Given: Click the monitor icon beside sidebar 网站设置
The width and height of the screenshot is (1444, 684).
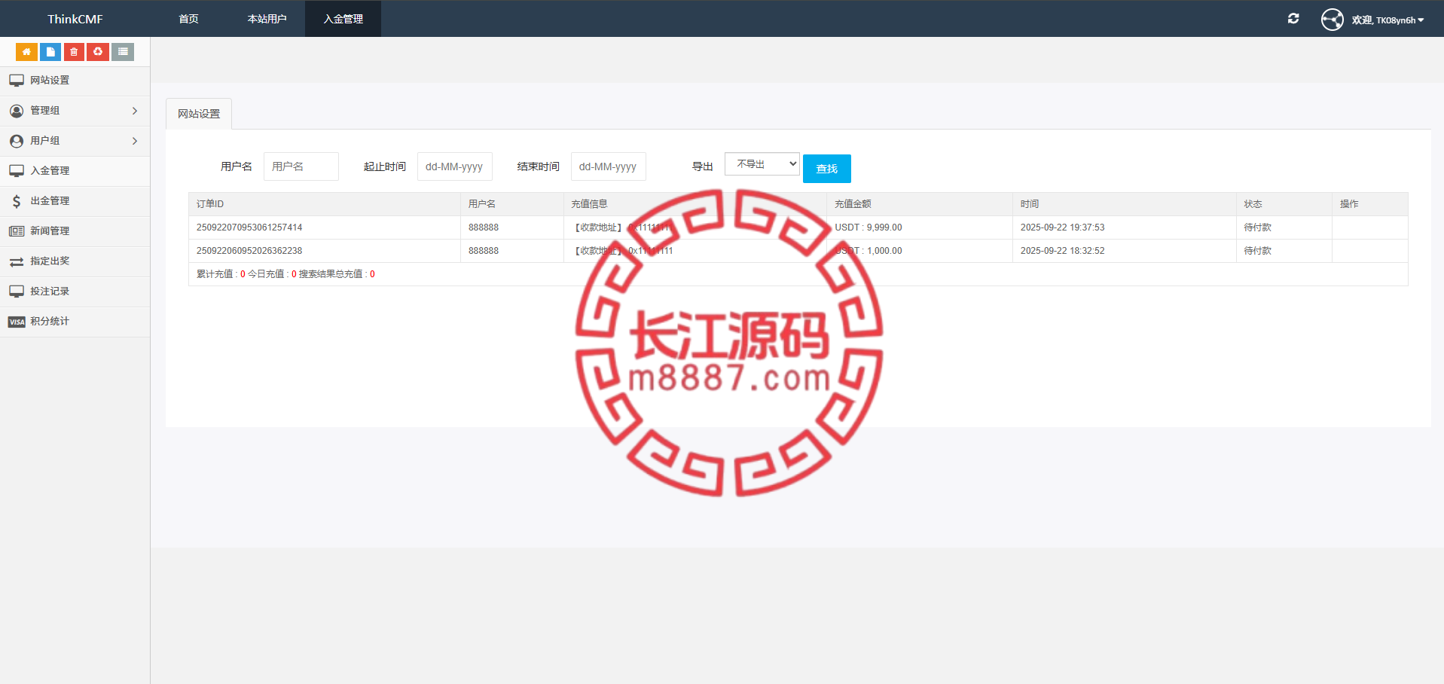Looking at the screenshot, I should 17,81.
